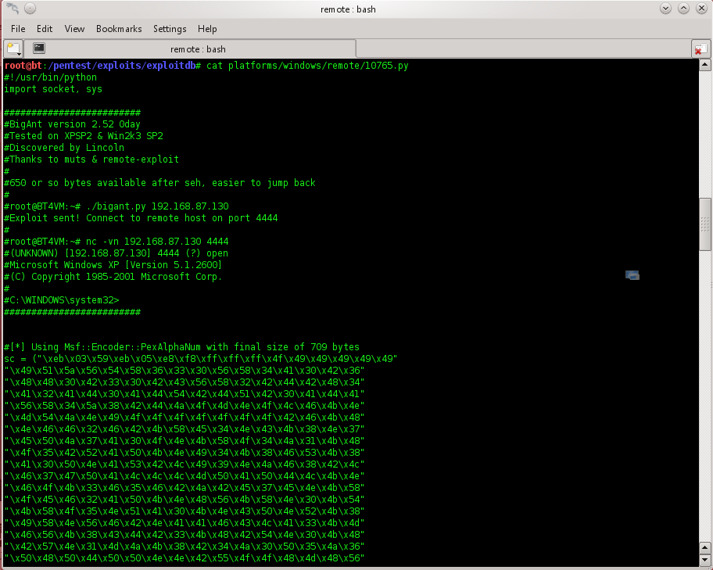This screenshot has height=570, width=713.
Task: Click the path '/pentest/exploits/exploitdb'
Action: [121, 66]
